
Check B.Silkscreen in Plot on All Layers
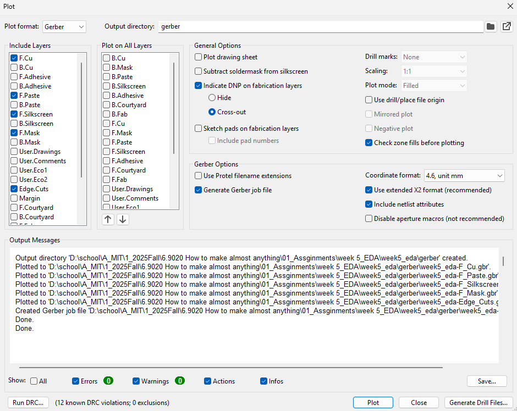(107, 86)
